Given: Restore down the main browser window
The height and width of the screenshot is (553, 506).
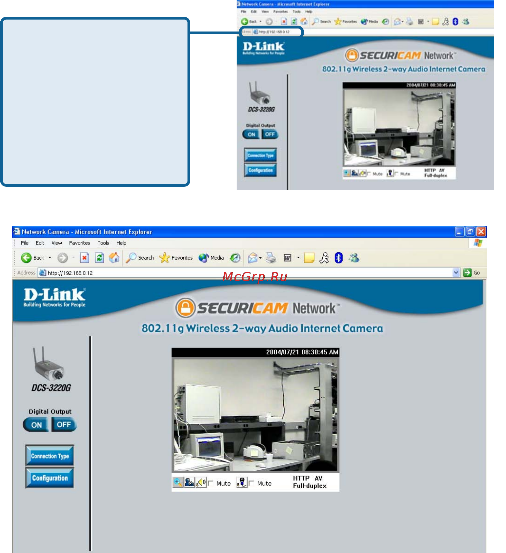Looking at the screenshot, I should pyautogui.click(x=470, y=232).
